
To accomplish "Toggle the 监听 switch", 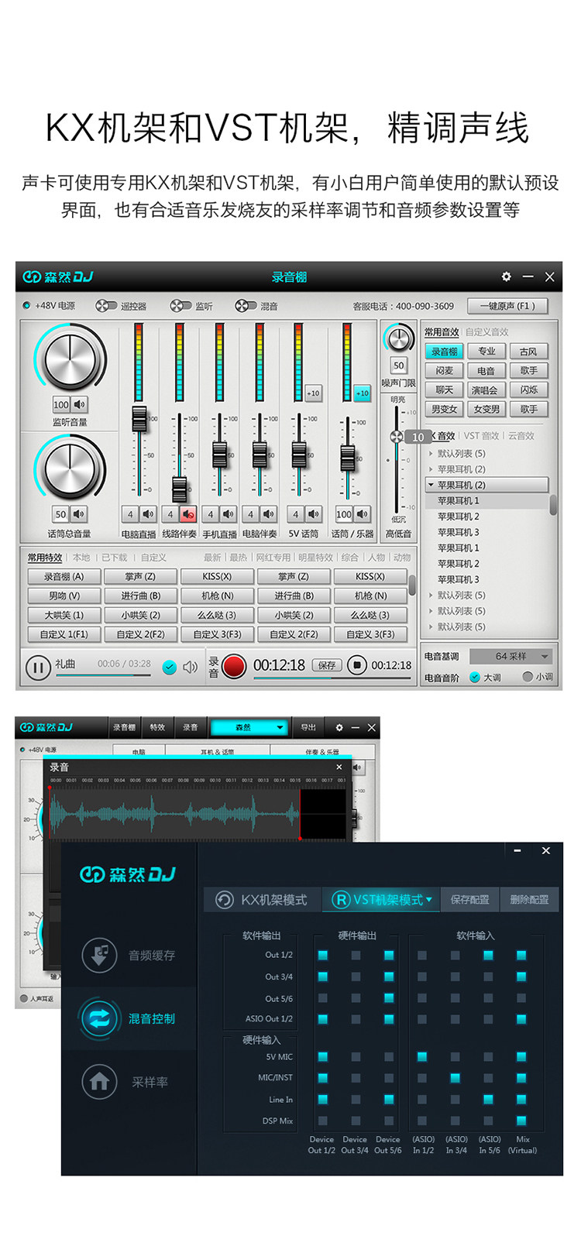I will (x=180, y=306).
